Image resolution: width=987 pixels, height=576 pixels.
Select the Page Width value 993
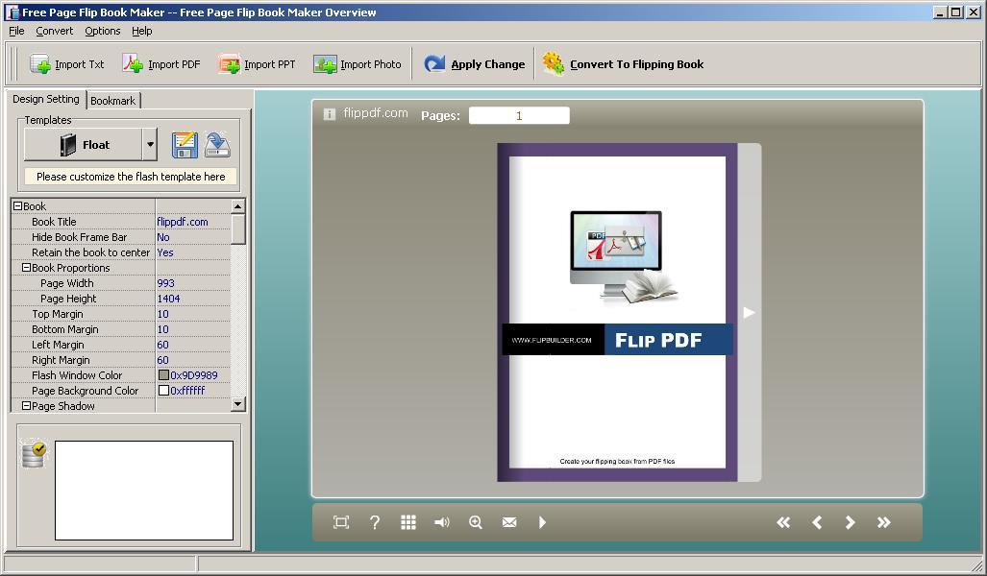tap(165, 283)
